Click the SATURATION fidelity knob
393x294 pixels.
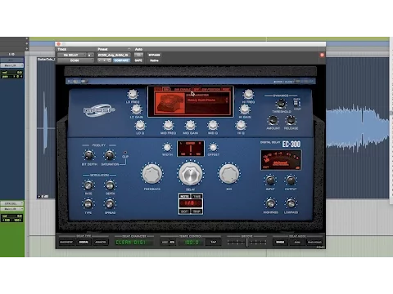click(x=110, y=155)
